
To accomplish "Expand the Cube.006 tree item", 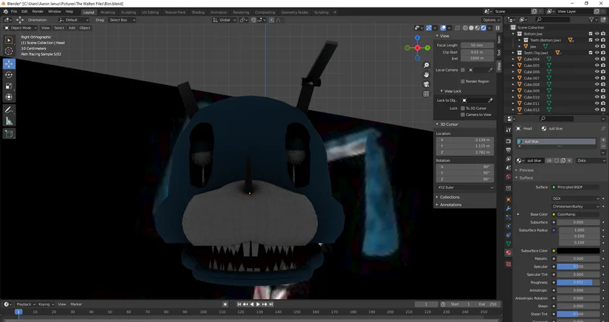I will pos(514,72).
